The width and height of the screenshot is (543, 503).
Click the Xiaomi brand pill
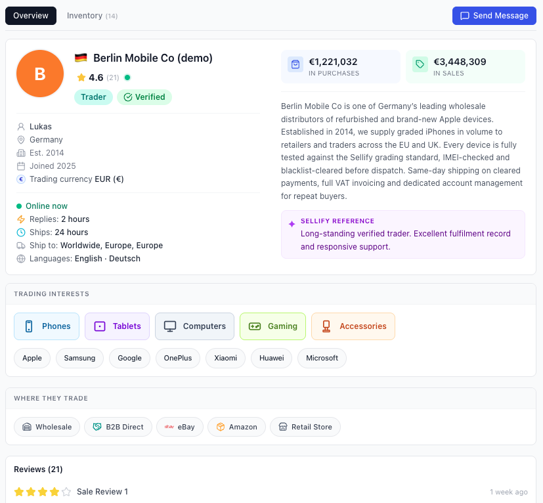coord(225,358)
